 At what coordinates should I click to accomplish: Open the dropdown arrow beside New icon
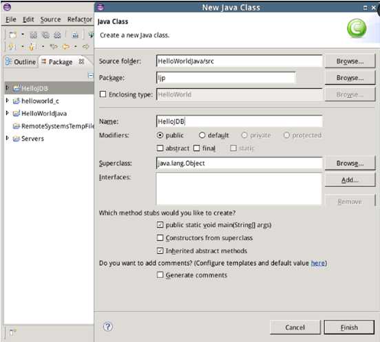pyautogui.click(x=23, y=34)
